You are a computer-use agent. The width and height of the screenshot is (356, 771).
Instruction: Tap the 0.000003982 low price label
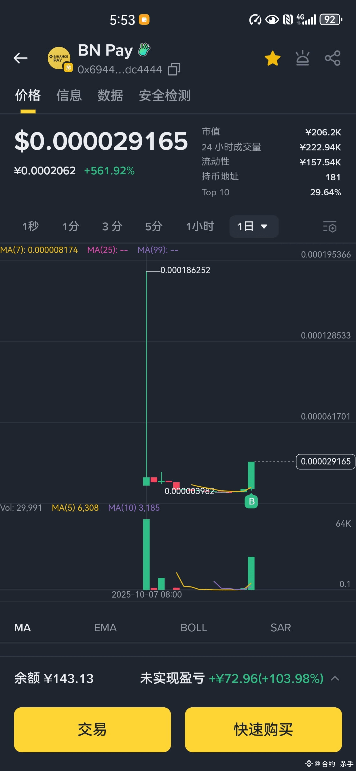coord(189,491)
